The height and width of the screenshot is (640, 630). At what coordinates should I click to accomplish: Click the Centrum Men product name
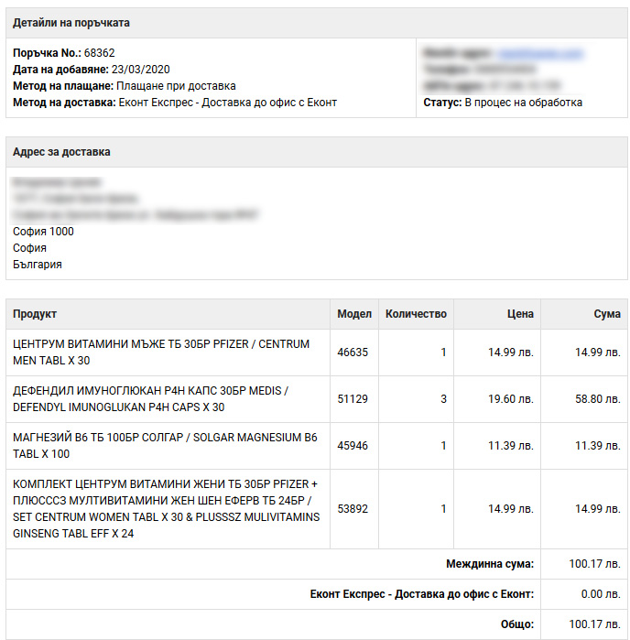(x=161, y=353)
